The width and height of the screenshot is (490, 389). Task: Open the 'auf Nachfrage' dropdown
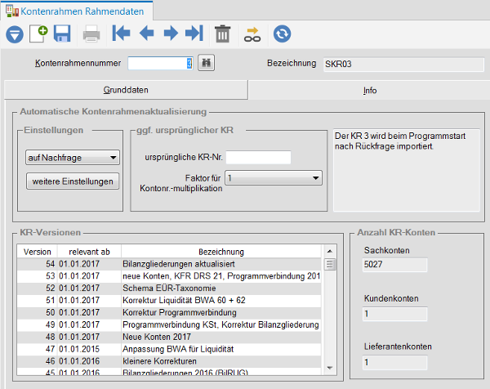click(73, 157)
